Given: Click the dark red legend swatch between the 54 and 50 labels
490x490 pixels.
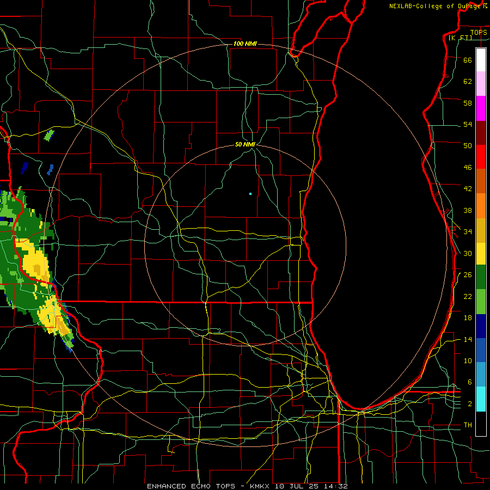Looking at the screenshot, I should (x=481, y=133).
